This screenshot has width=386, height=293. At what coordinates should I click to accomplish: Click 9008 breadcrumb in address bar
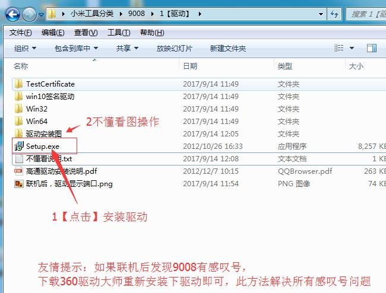(x=137, y=14)
